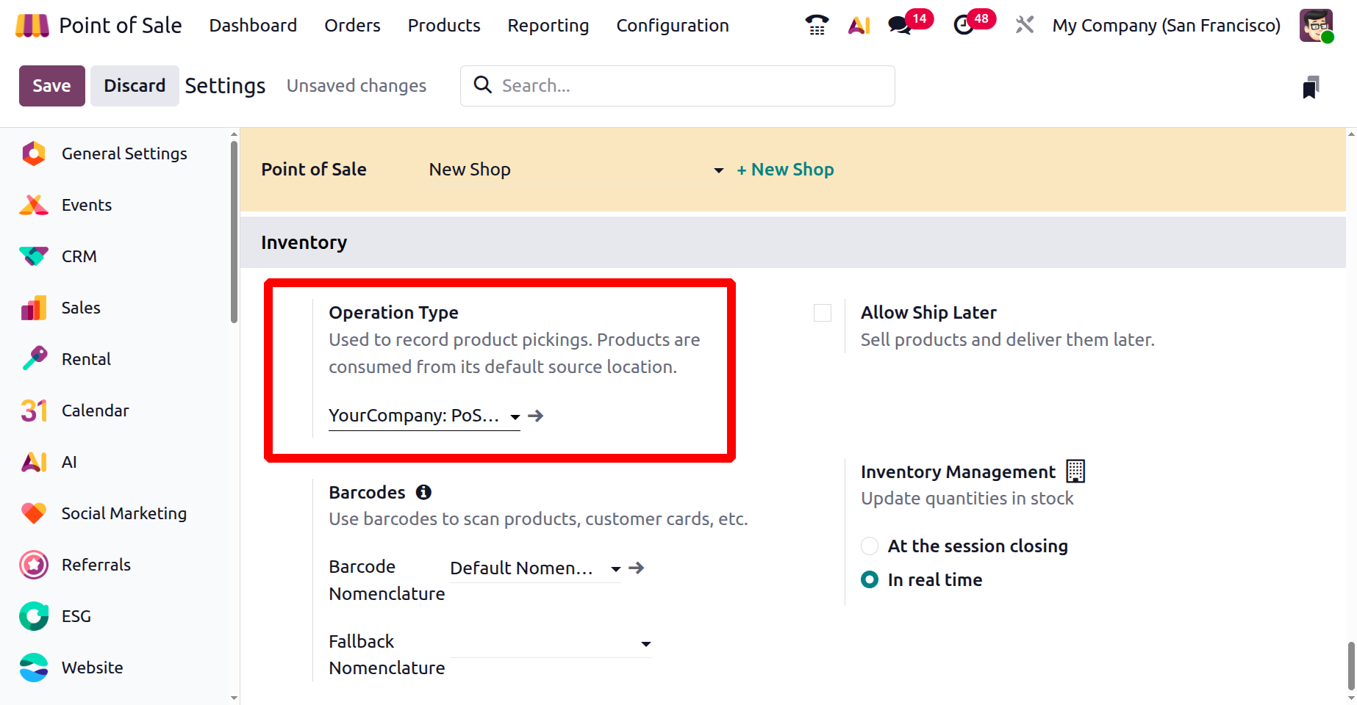Image resolution: width=1357 pixels, height=705 pixels.
Task: Select At the session closing option
Action: click(x=870, y=546)
